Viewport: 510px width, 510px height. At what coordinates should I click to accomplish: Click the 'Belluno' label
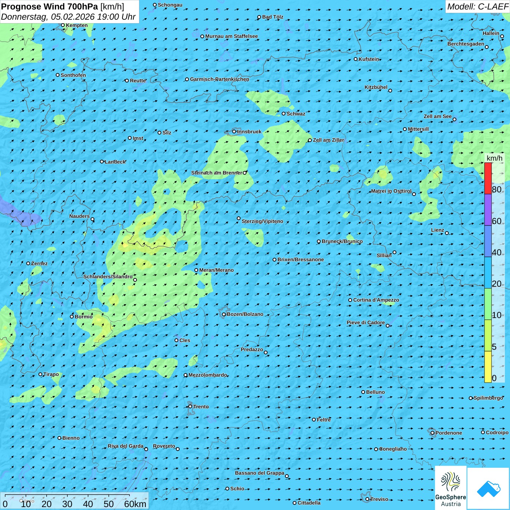pos(376,392)
